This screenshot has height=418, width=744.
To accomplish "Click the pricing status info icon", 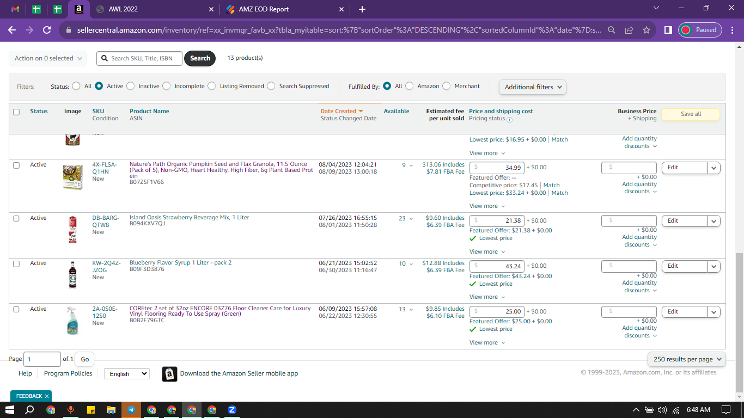I will click(510, 119).
